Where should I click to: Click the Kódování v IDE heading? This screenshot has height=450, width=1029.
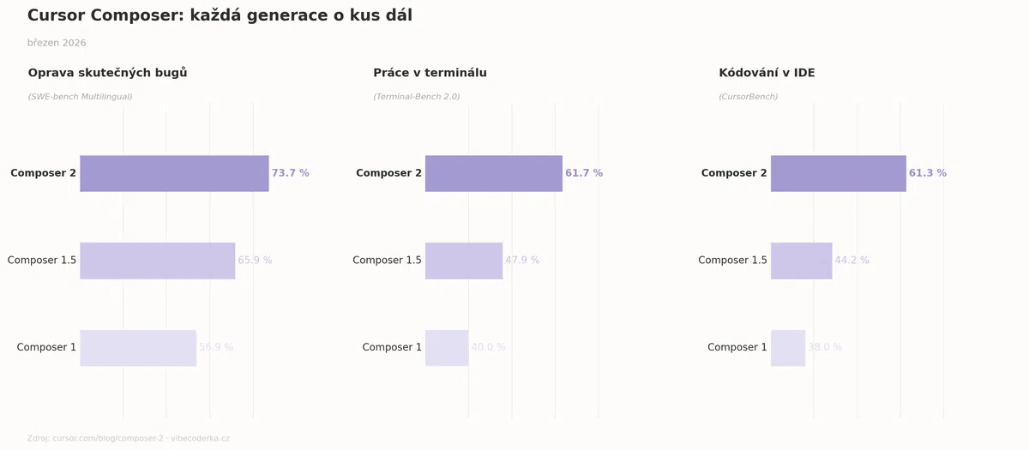coord(767,73)
